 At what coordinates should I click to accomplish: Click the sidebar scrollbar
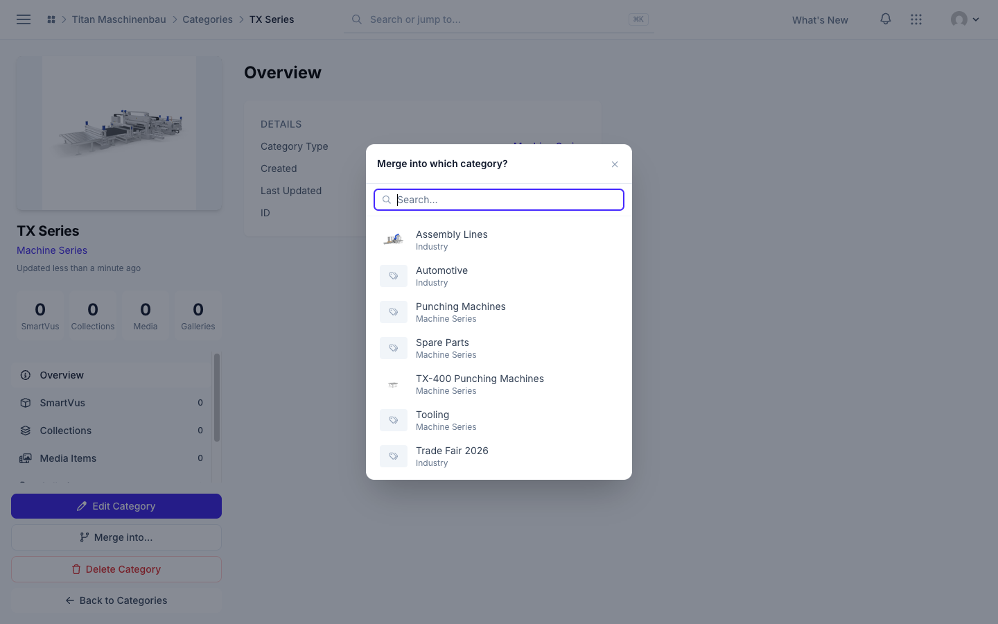click(x=217, y=397)
